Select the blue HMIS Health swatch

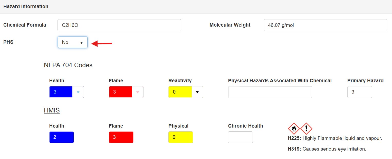[x=61, y=137]
